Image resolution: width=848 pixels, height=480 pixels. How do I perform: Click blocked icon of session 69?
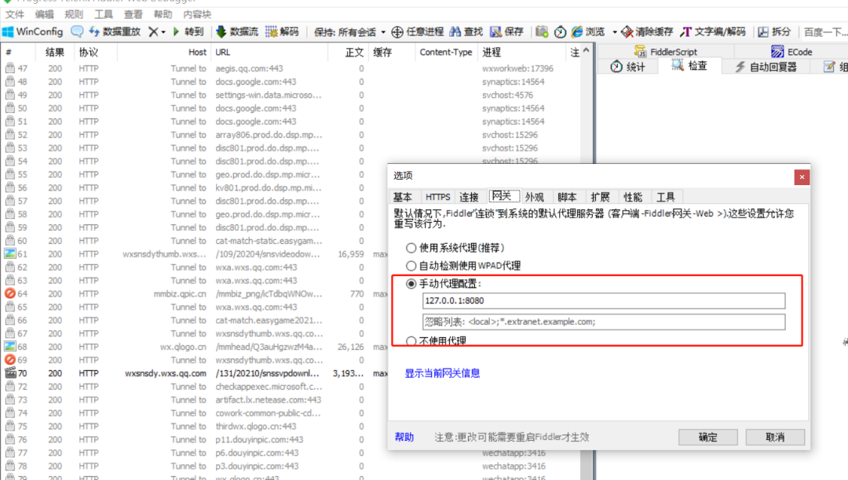9,359
